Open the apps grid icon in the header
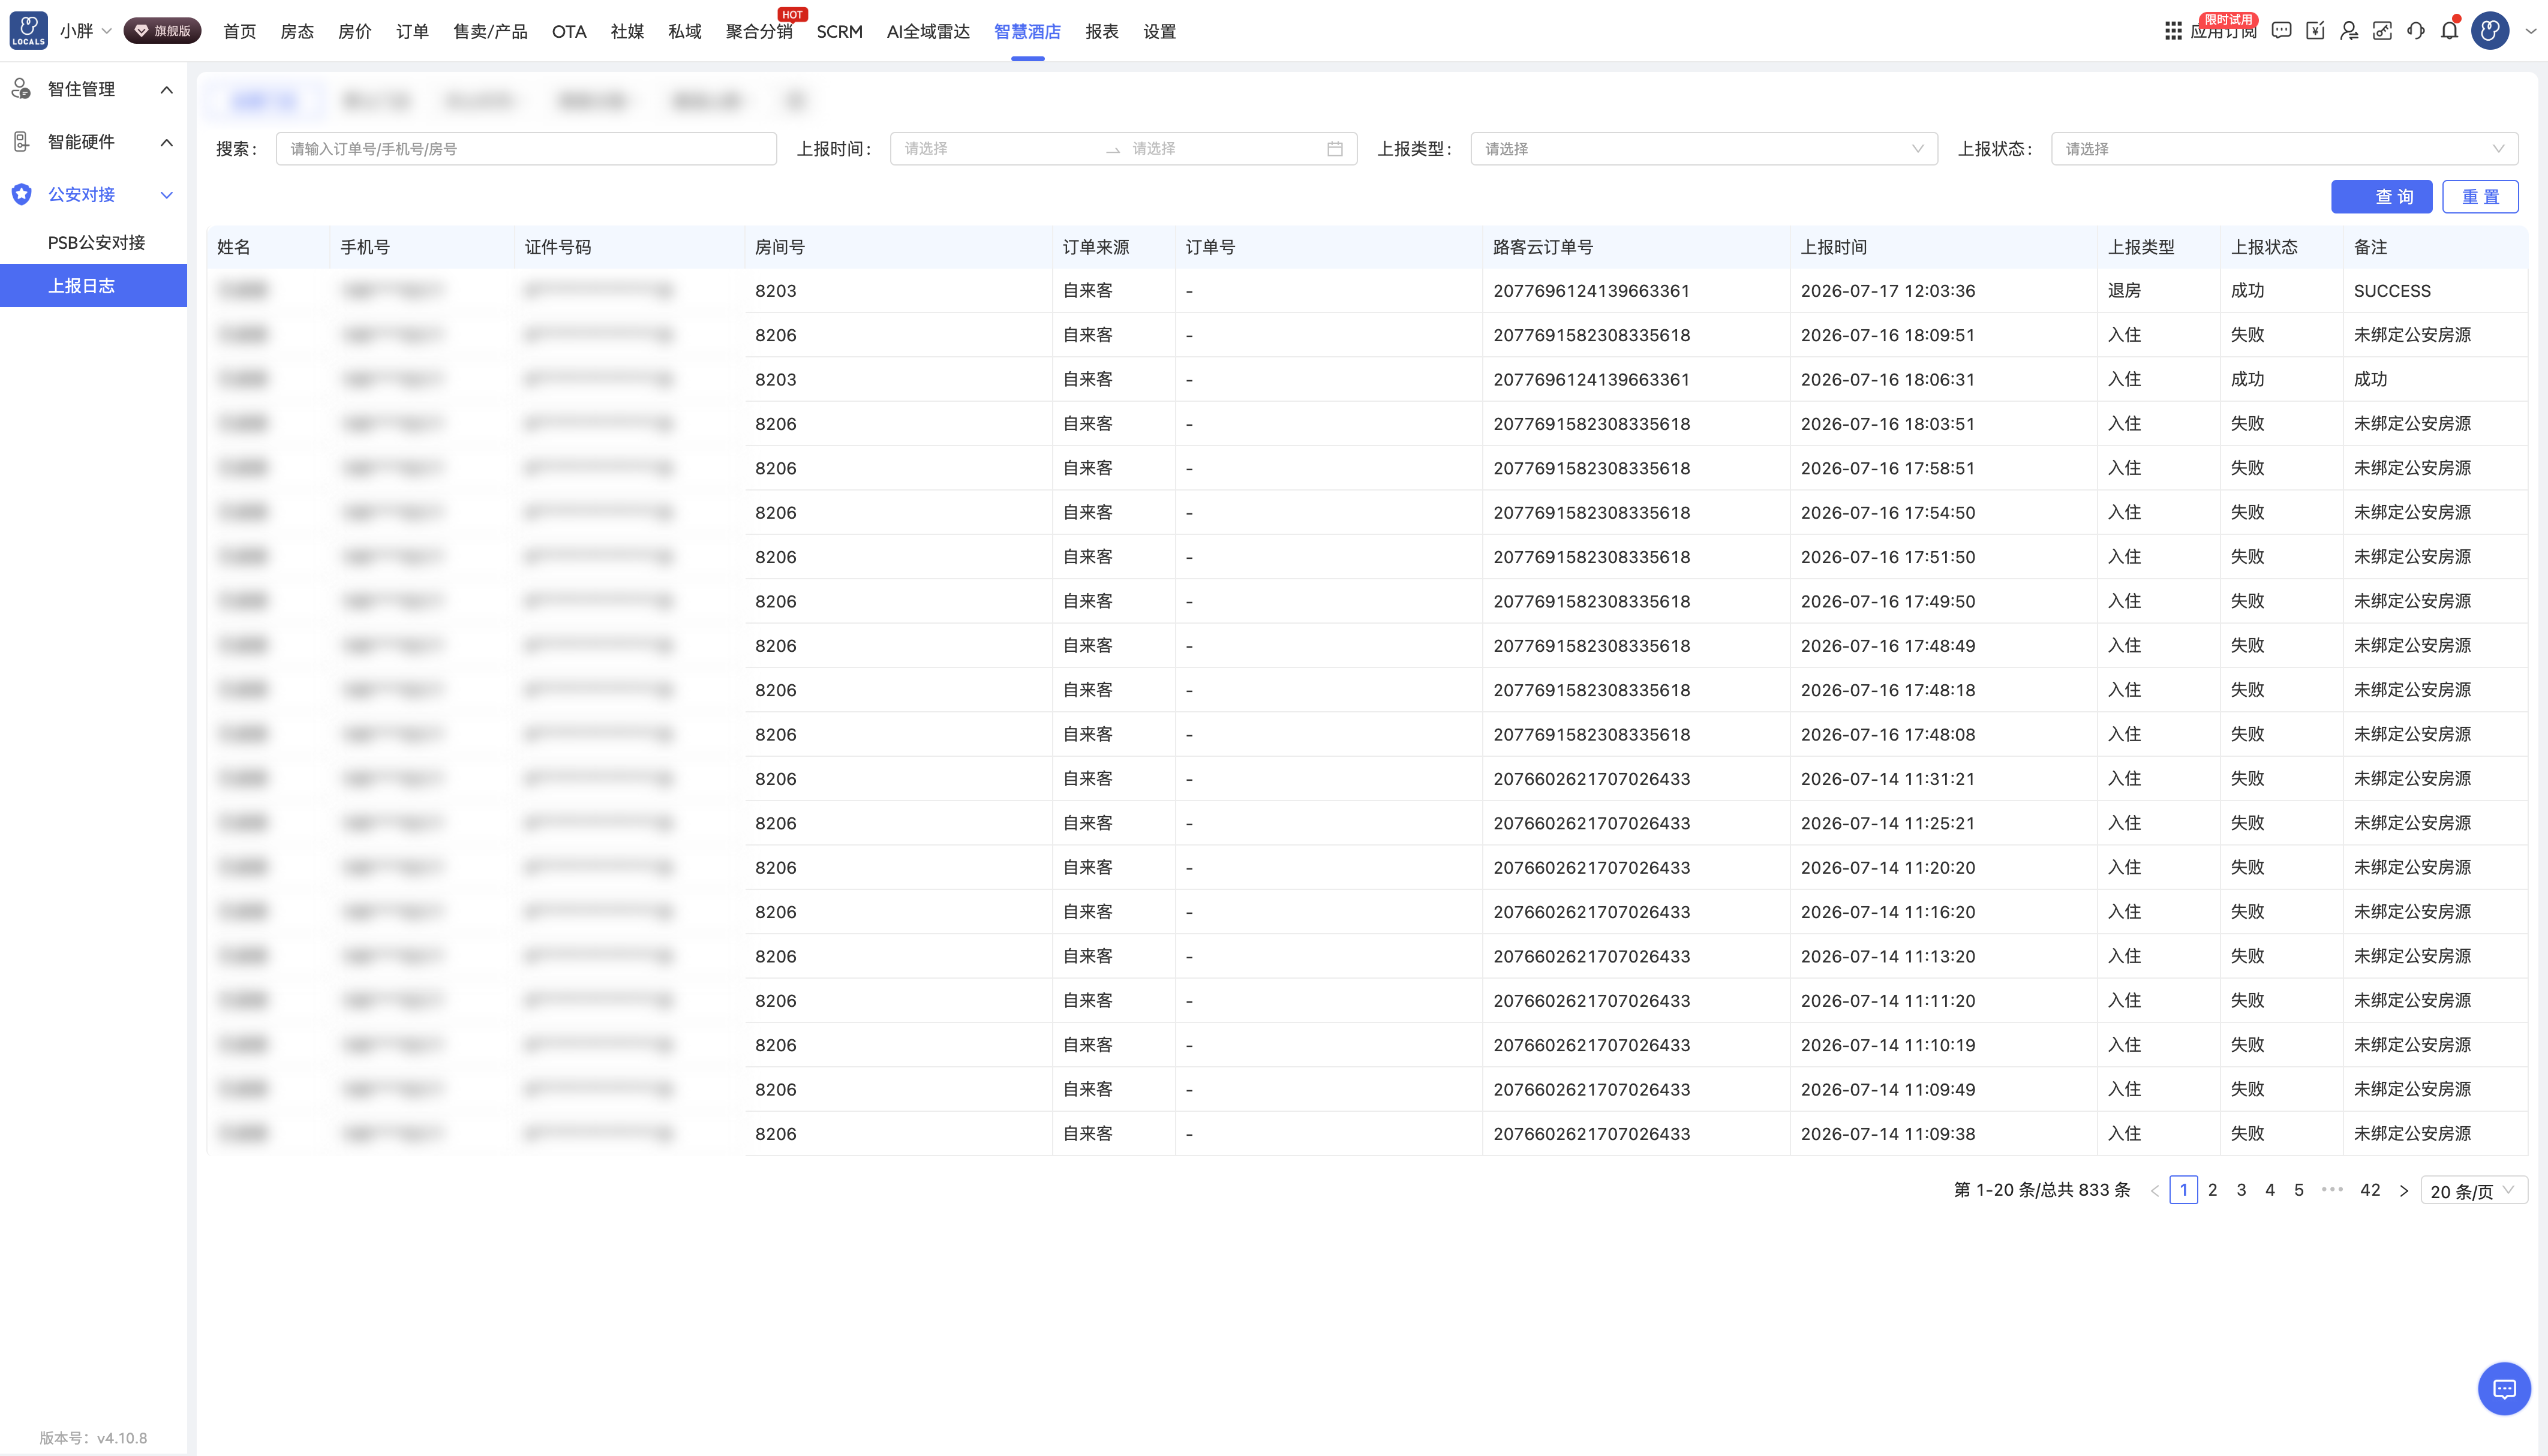This screenshot has height=1456, width=2548. point(2172,31)
